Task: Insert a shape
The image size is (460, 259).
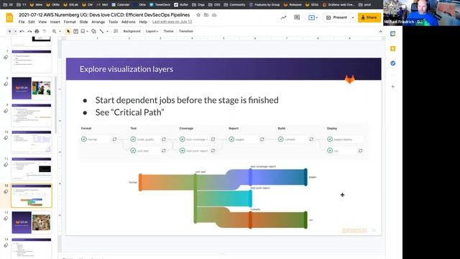Action: click(x=93, y=31)
